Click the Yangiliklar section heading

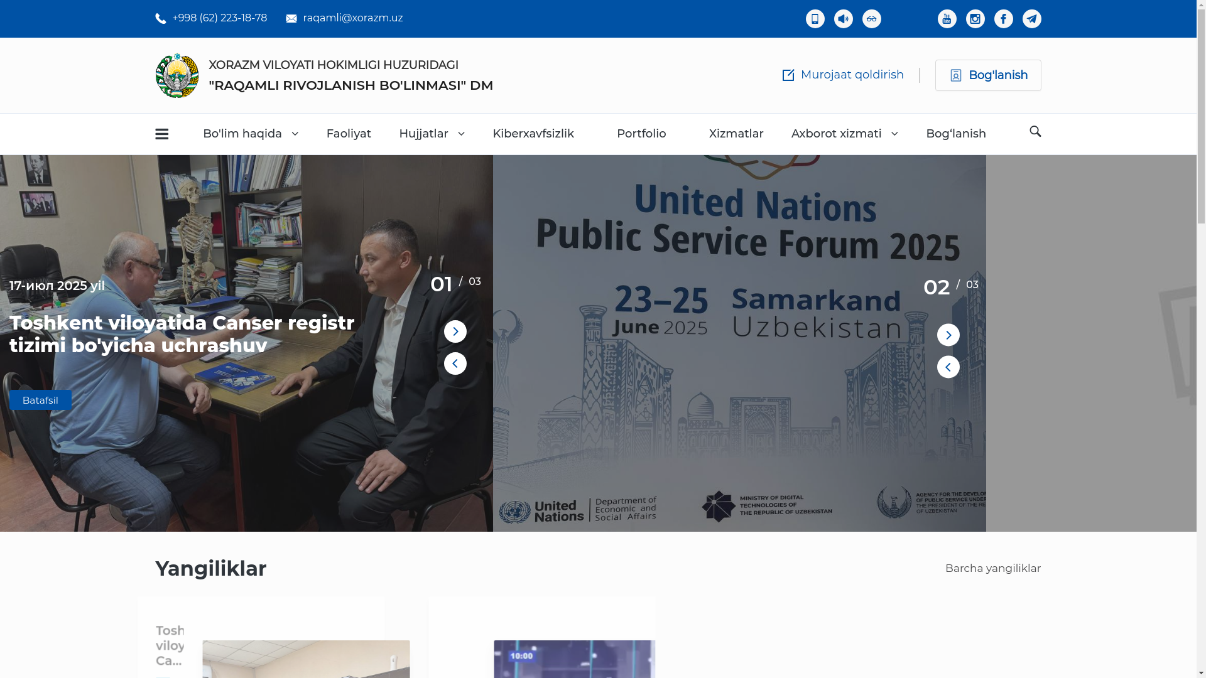211,569
